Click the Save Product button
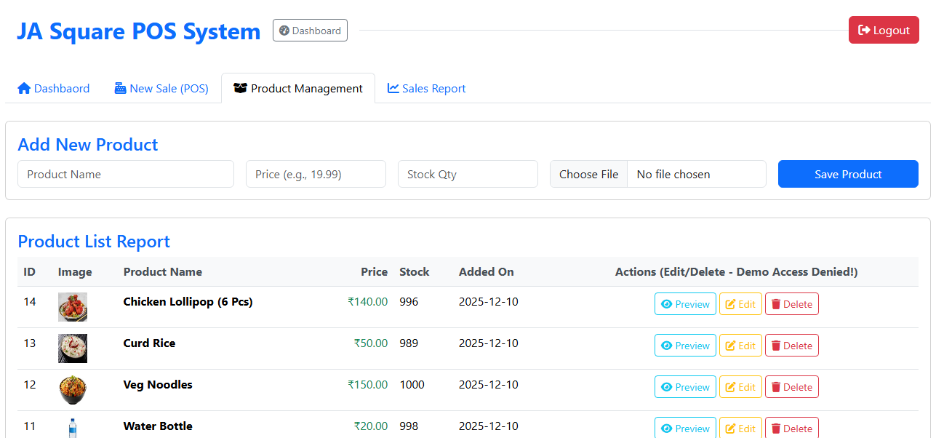 [x=848, y=174]
